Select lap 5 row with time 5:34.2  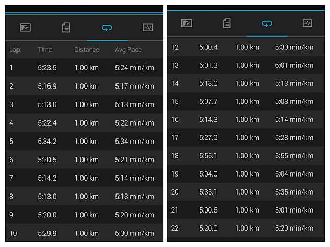(x=84, y=142)
